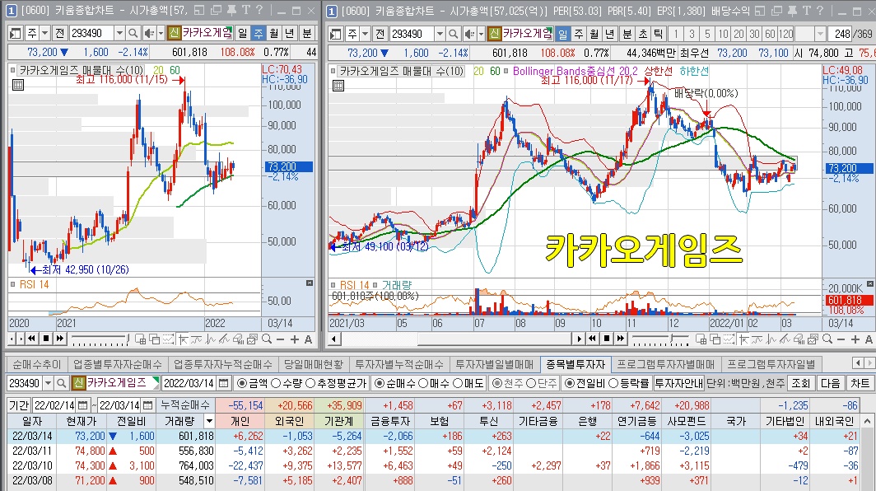Switch to 당일매매현황 tab
This screenshot has height=491, width=876.
coord(314,365)
